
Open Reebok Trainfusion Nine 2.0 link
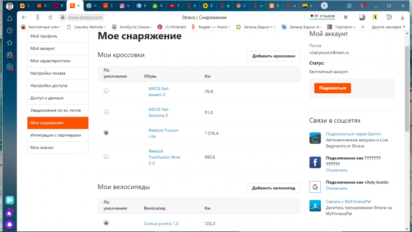164,157
